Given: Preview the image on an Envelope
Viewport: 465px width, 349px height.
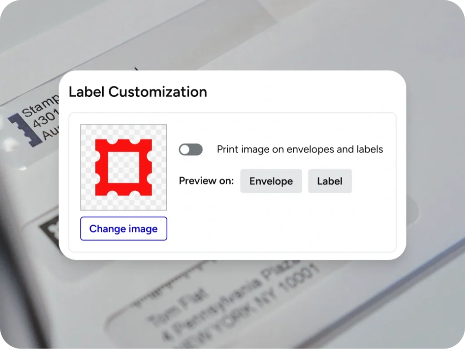Looking at the screenshot, I should [x=271, y=181].
